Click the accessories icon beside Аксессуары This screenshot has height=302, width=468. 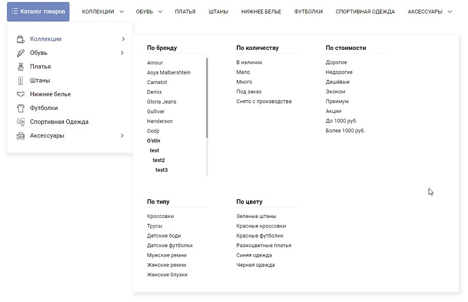21,135
